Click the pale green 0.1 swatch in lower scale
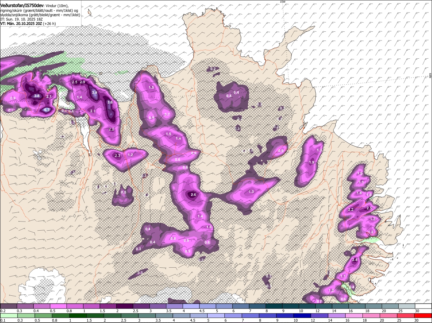The image size is (432, 323). click(8, 316)
